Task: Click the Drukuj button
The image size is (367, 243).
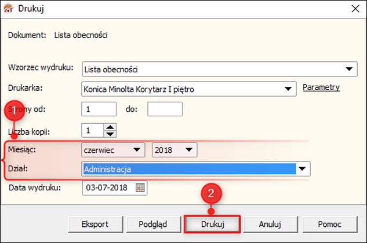Action: [212, 223]
